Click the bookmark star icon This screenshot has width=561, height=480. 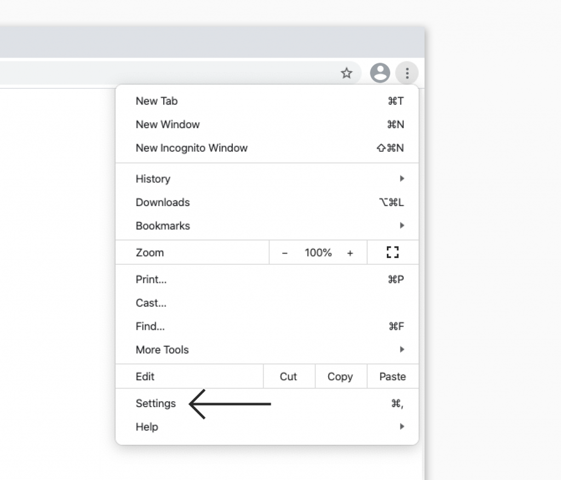[x=346, y=73]
